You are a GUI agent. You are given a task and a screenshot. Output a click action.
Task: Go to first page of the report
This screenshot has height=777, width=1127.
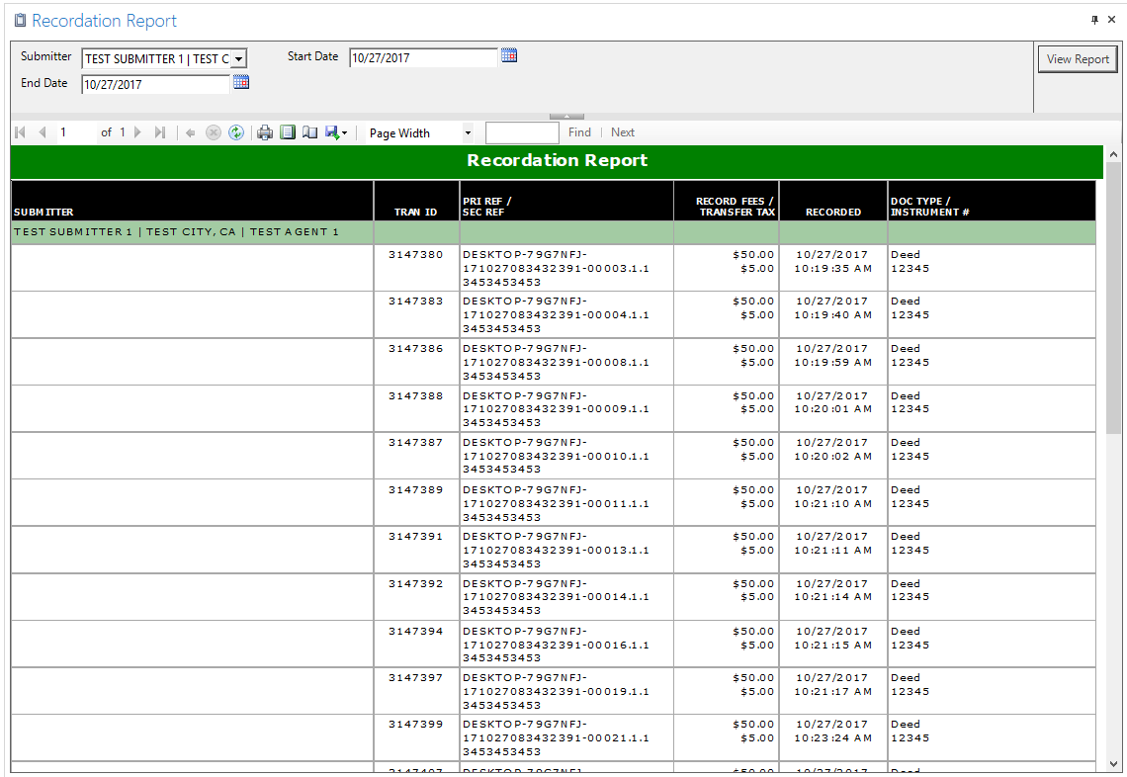pos(20,132)
